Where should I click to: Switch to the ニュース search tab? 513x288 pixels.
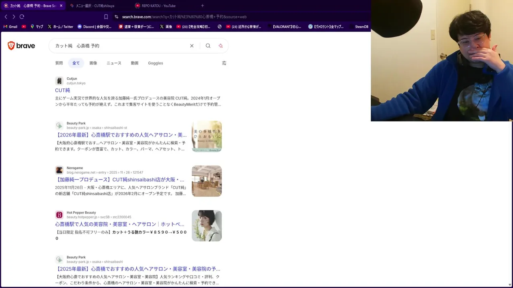coord(114,63)
